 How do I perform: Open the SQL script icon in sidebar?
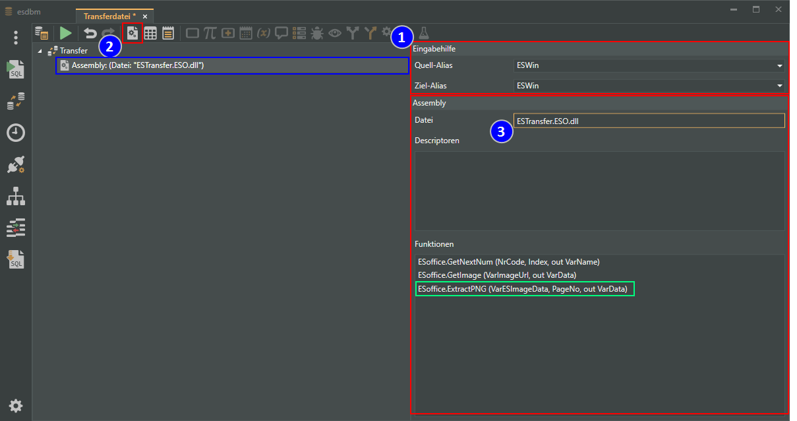click(16, 69)
